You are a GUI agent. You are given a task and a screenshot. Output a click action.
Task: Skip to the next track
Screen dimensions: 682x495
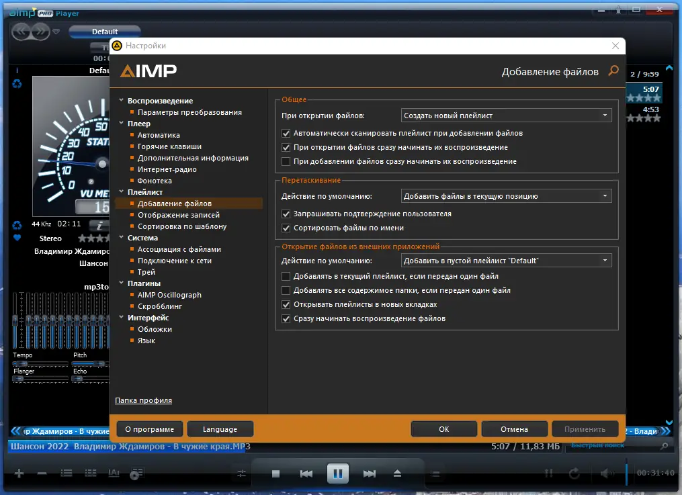click(x=370, y=474)
